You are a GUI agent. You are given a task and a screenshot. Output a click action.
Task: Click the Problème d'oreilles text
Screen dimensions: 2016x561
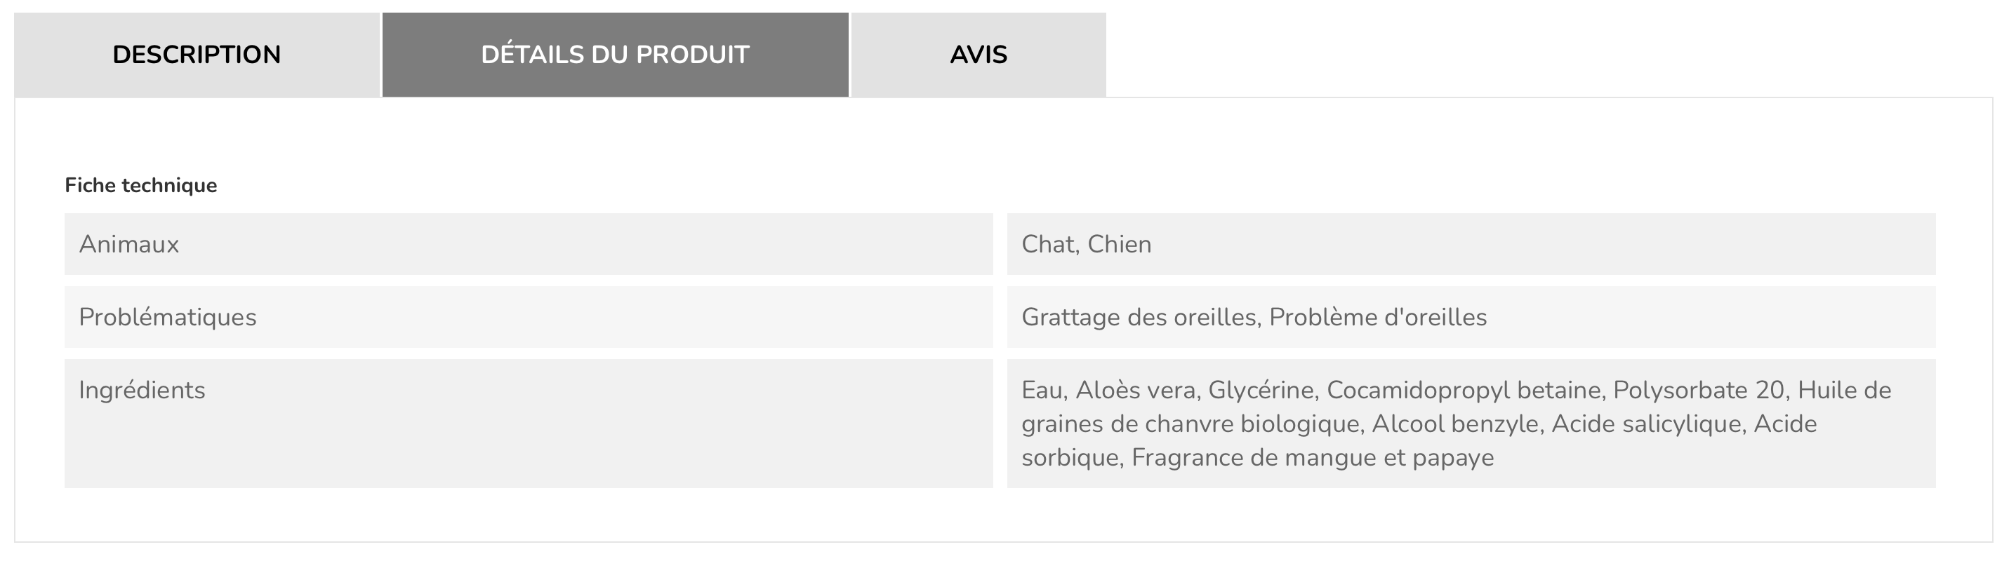click(x=1377, y=317)
